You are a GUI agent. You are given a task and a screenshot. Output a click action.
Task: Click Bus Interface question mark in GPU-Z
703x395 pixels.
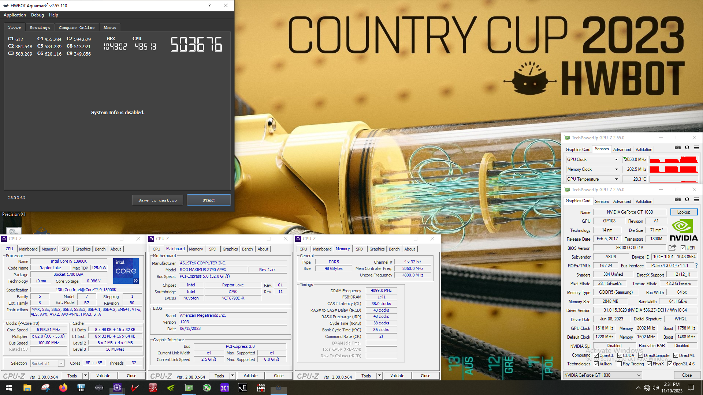696,266
